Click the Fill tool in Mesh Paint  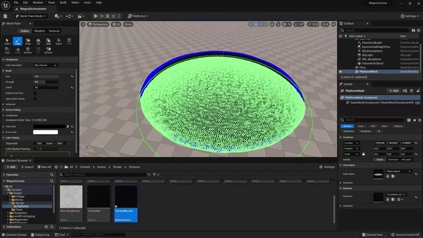[x=38, y=41]
